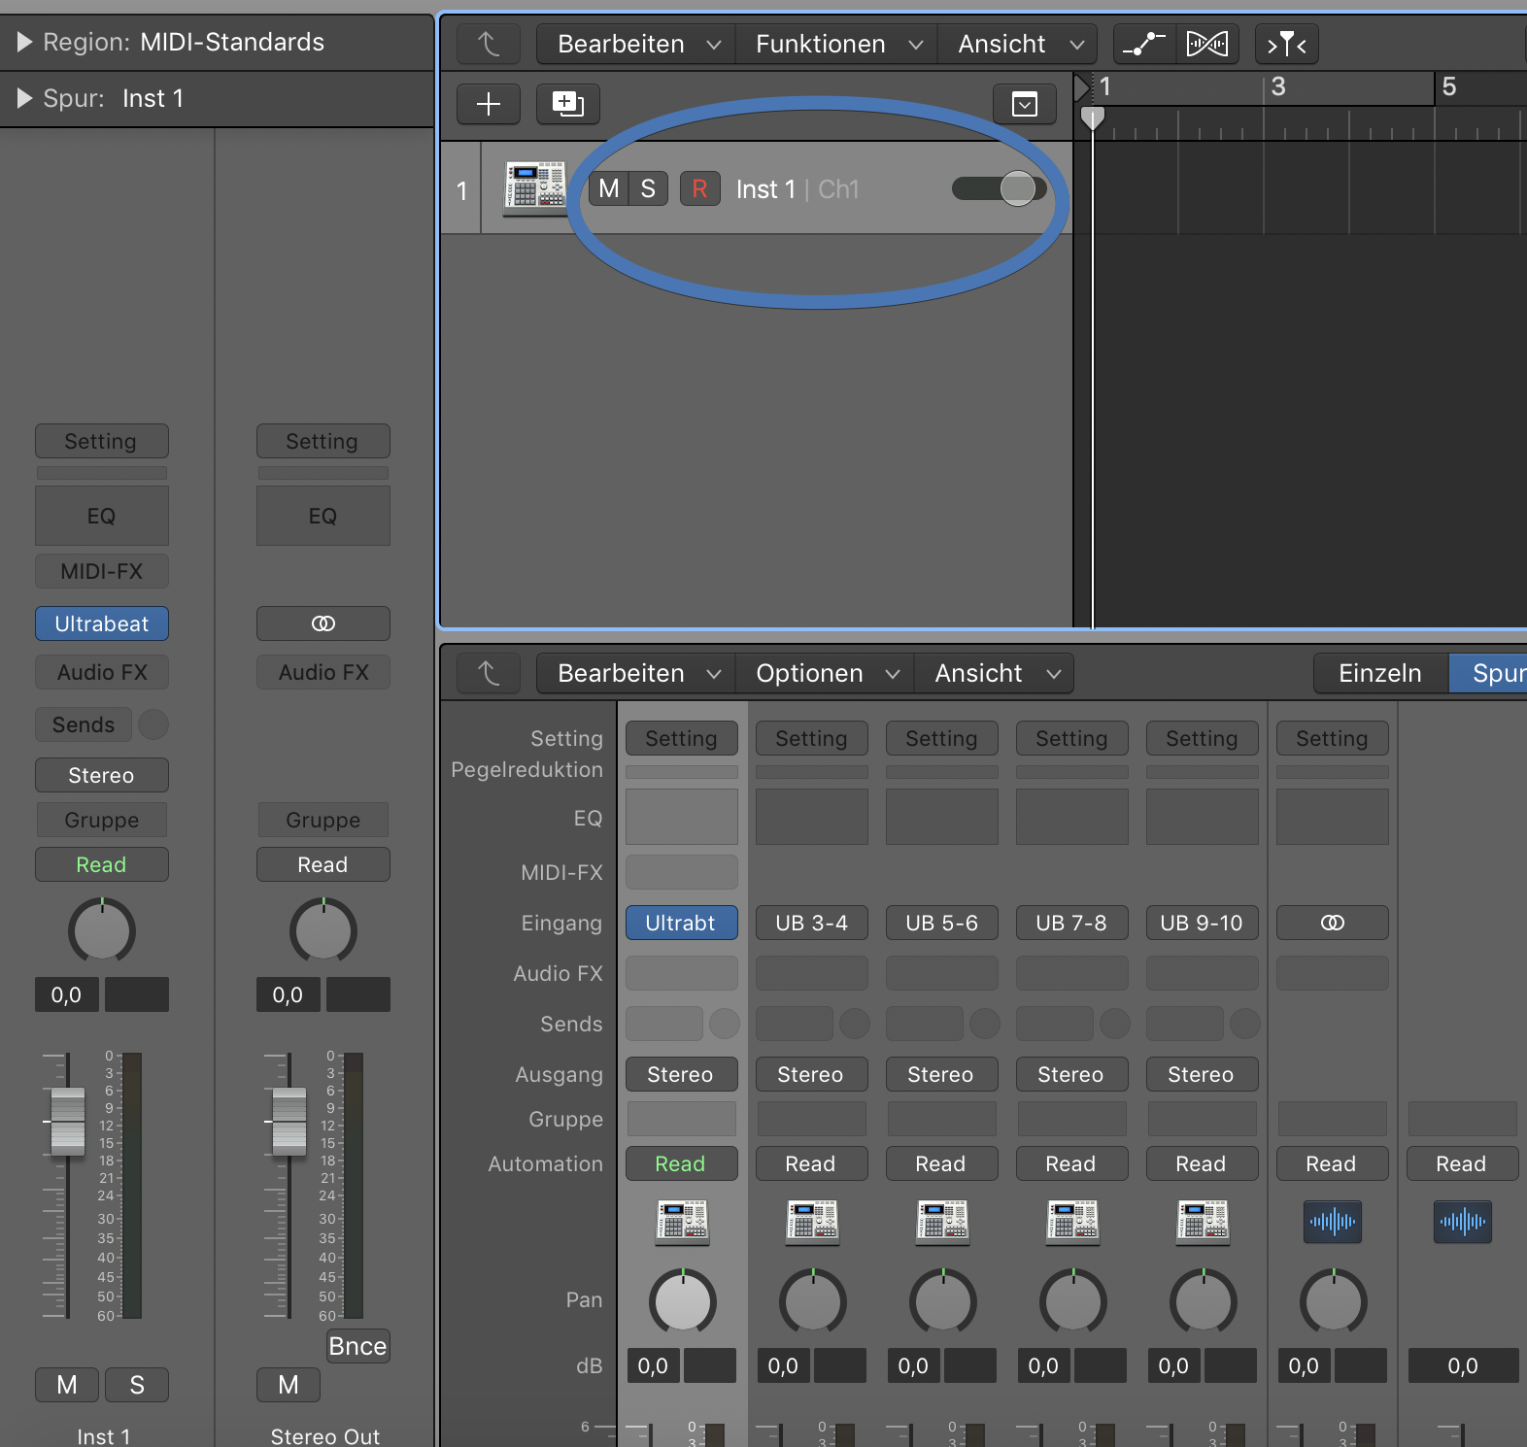
Task: Mute the Inst 1 inspector channel strip
Action: tap(67, 1385)
